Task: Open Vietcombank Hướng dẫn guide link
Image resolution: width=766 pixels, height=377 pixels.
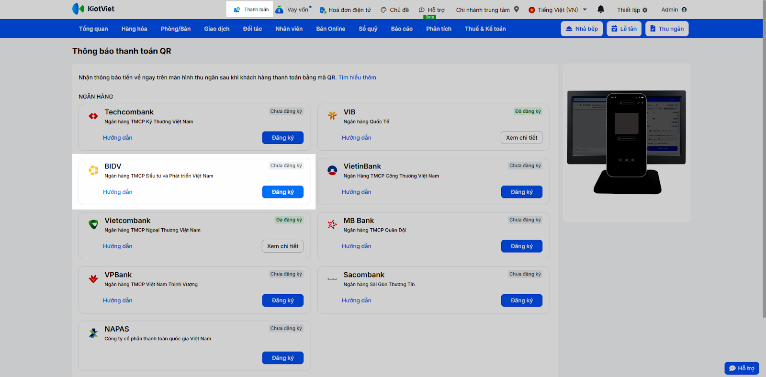Action: pos(118,246)
